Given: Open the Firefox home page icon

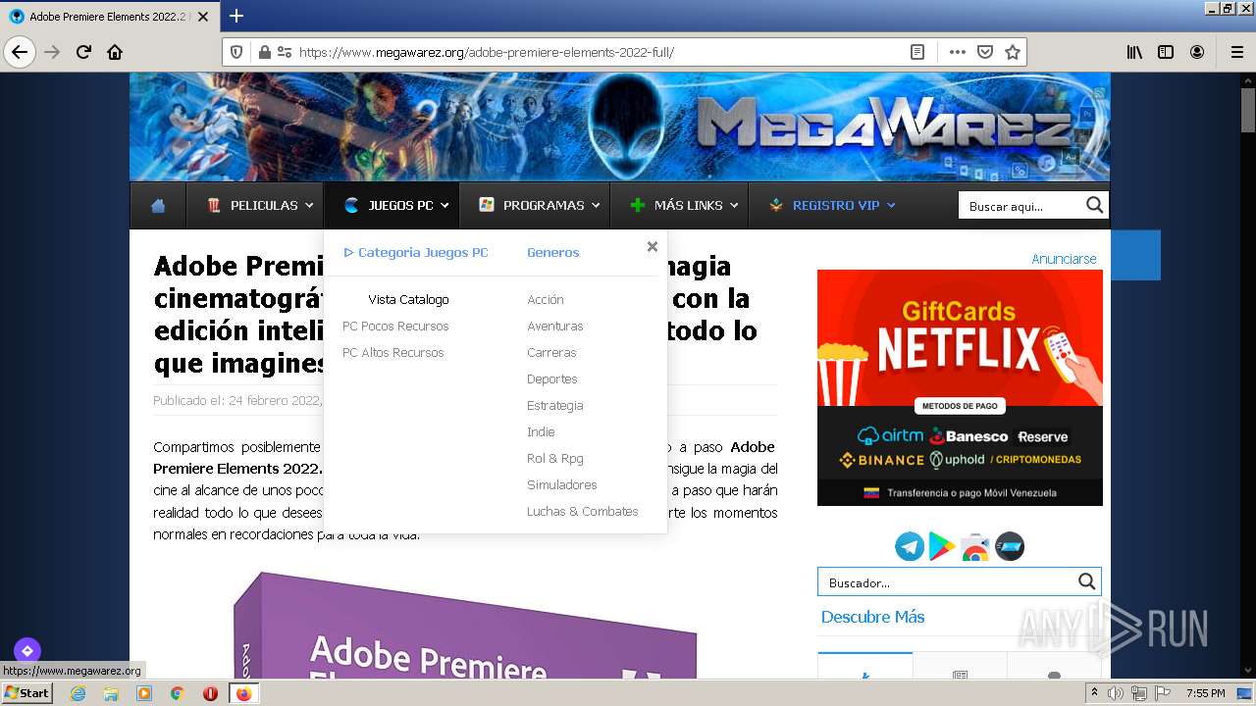Looking at the screenshot, I should 115,52.
